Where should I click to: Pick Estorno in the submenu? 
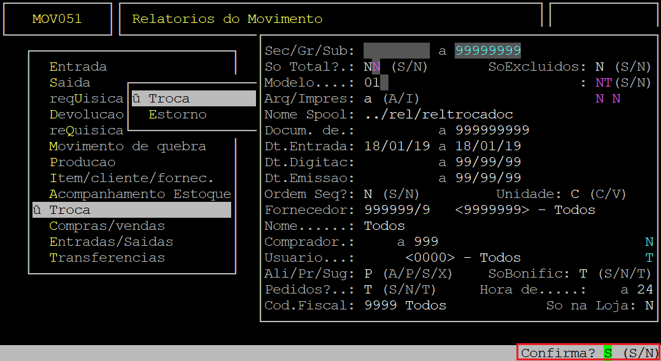[x=177, y=115]
